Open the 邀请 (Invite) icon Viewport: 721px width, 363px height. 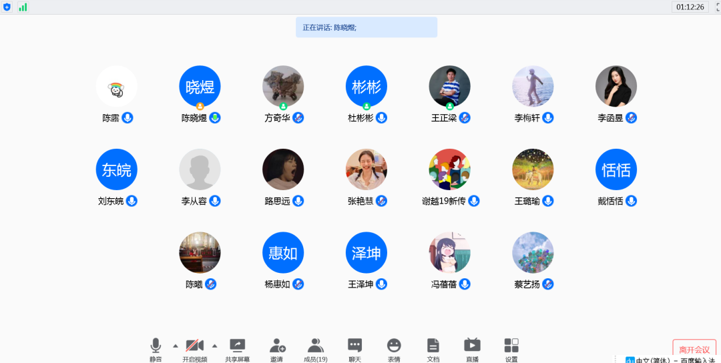(277, 346)
